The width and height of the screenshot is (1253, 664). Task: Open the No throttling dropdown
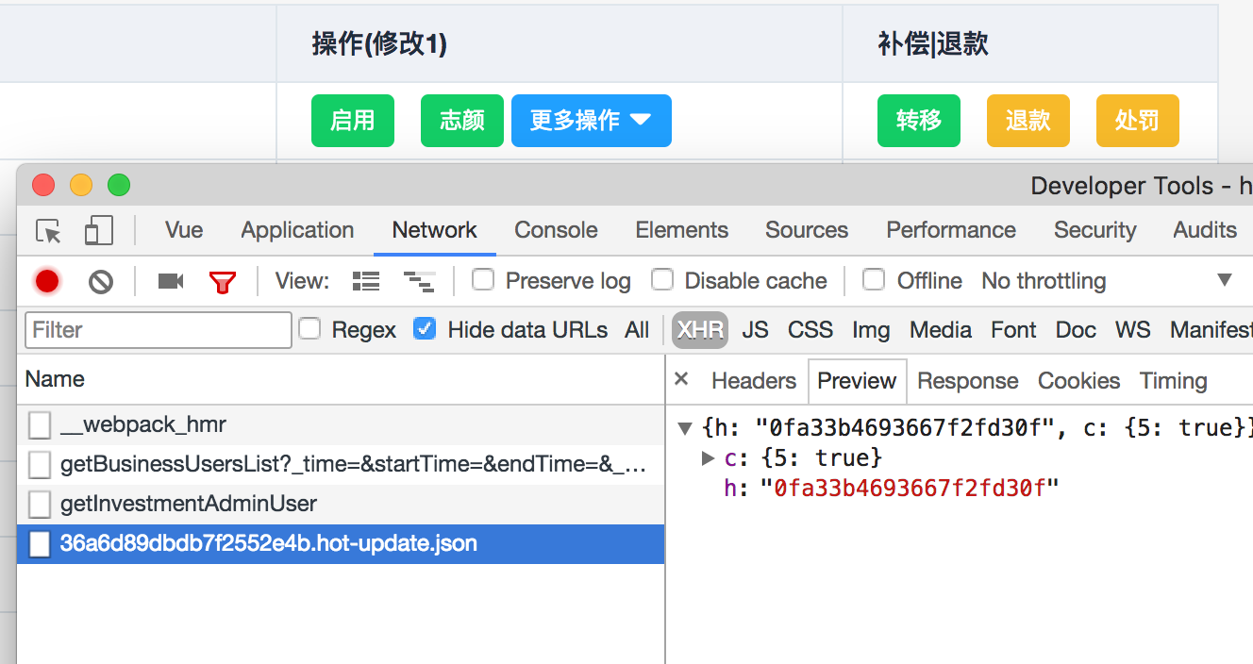1107,281
